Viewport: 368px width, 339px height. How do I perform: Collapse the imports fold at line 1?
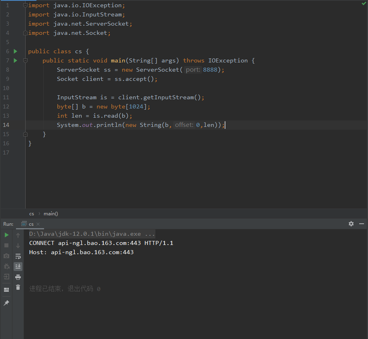pyautogui.click(x=25, y=5)
